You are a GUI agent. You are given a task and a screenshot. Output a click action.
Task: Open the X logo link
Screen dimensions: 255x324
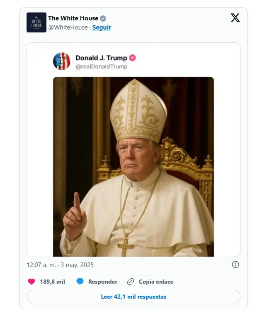pos(235,18)
